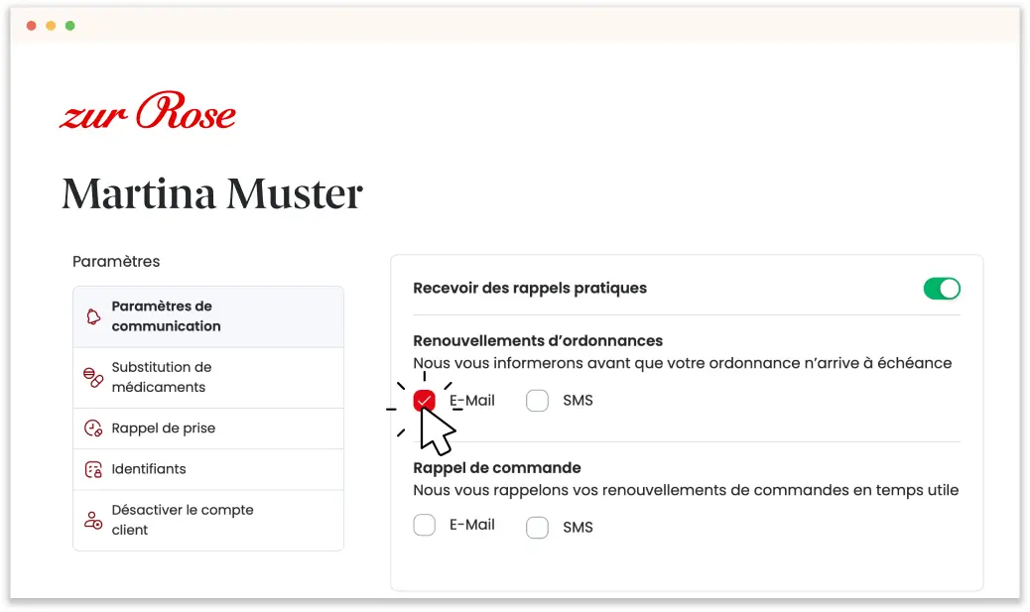Click the Renouvellements d'ordonnances heading
Image resolution: width=1030 pixels, height=612 pixels.
[x=538, y=341]
